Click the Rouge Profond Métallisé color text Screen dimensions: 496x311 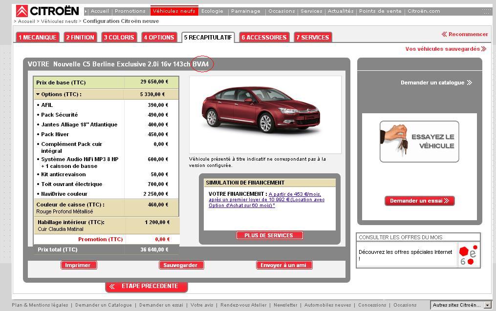tap(65, 211)
